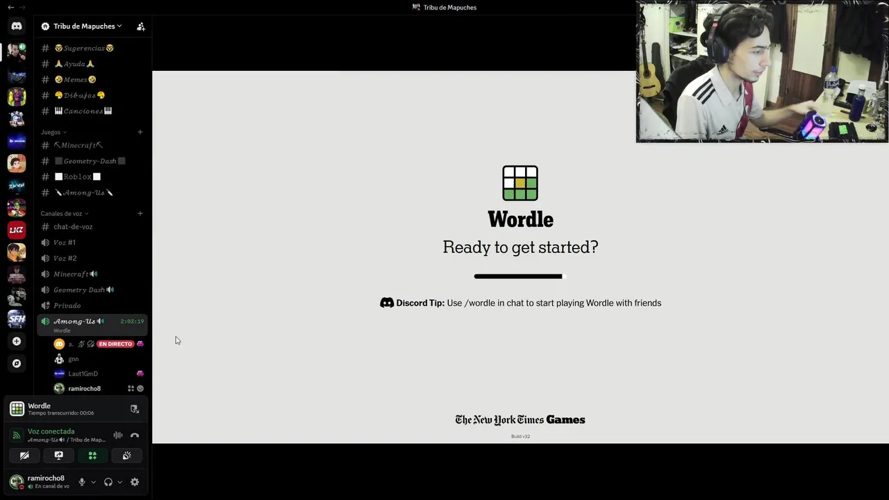
Task: Go back using the left arrow
Action: [x=10, y=7]
